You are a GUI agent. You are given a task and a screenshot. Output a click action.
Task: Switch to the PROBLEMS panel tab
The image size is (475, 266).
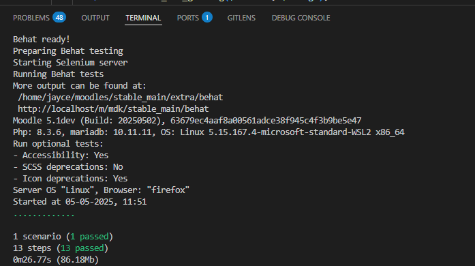pyautogui.click(x=31, y=18)
